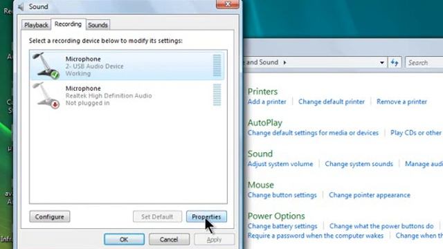Open the Sound category heading
Image resolution: width=443 pixels, height=249 pixels.
pos(260,154)
